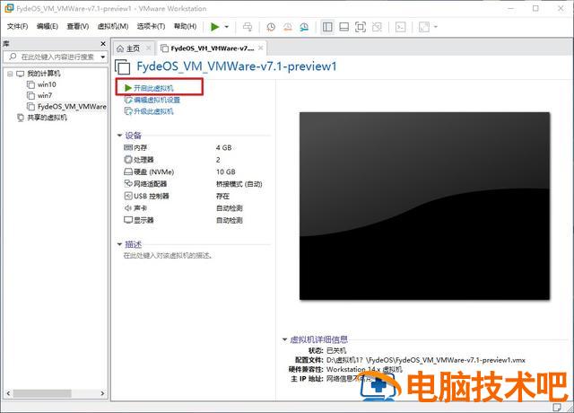Open dropdown arrow beside power button
Image resolution: width=574 pixels, height=413 pixels.
227,27
